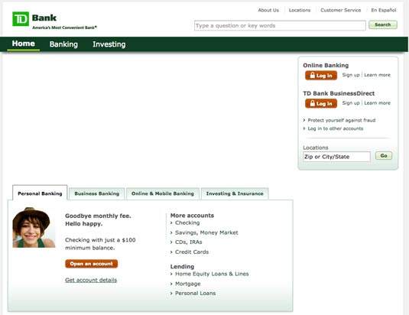Open Savings, Money Market link
The width and height of the screenshot is (409, 315).
[x=206, y=232]
